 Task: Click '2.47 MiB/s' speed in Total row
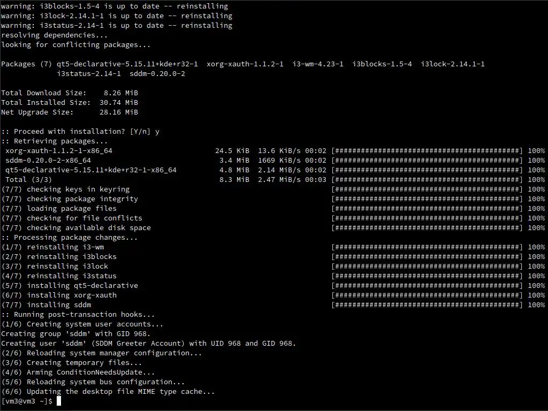click(x=279, y=180)
